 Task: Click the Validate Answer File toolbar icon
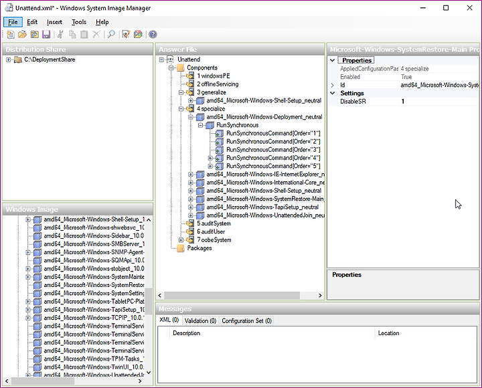(x=126, y=34)
